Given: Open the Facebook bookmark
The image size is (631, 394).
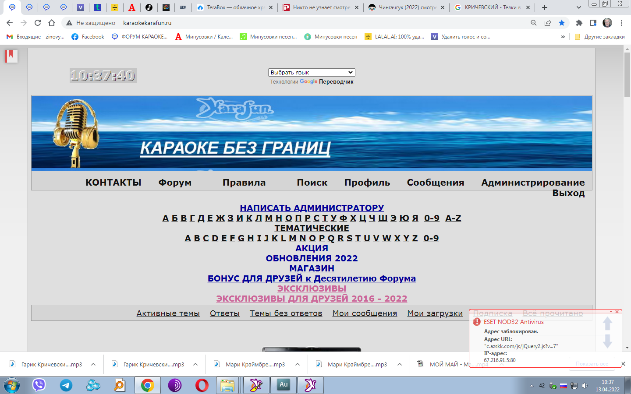Looking at the screenshot, I should click(88, 37).
